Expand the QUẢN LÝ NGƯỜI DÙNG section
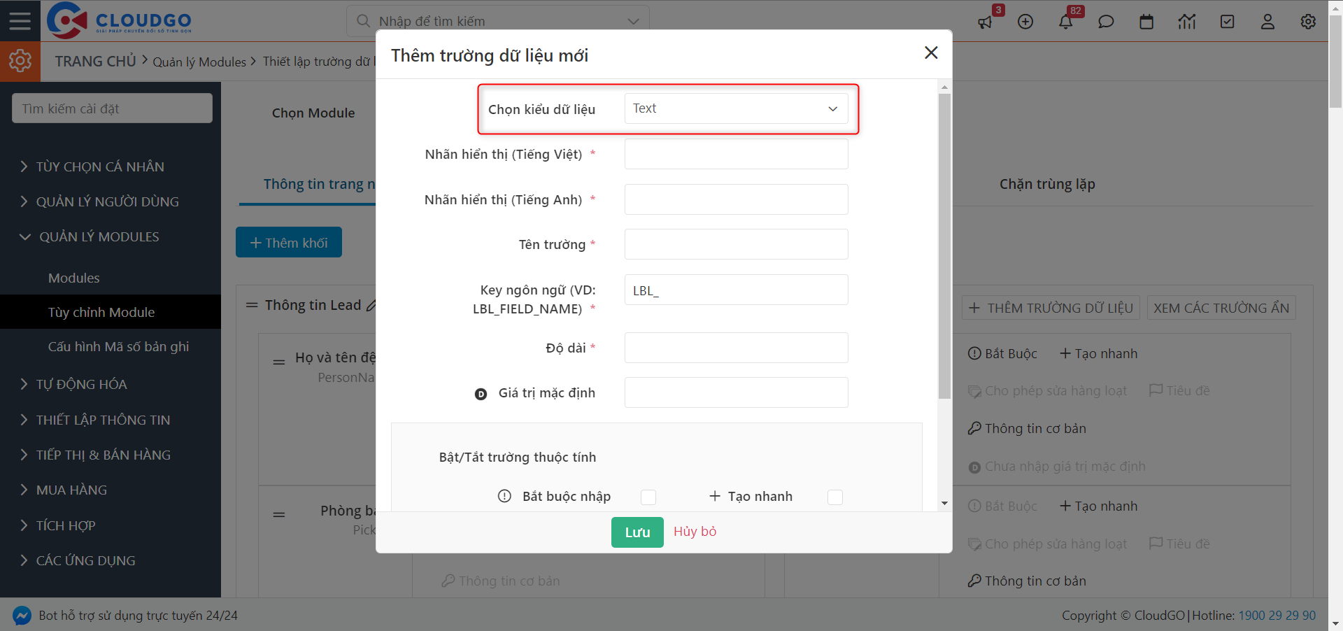1343x631 pixels. click(x=106, y=201)
